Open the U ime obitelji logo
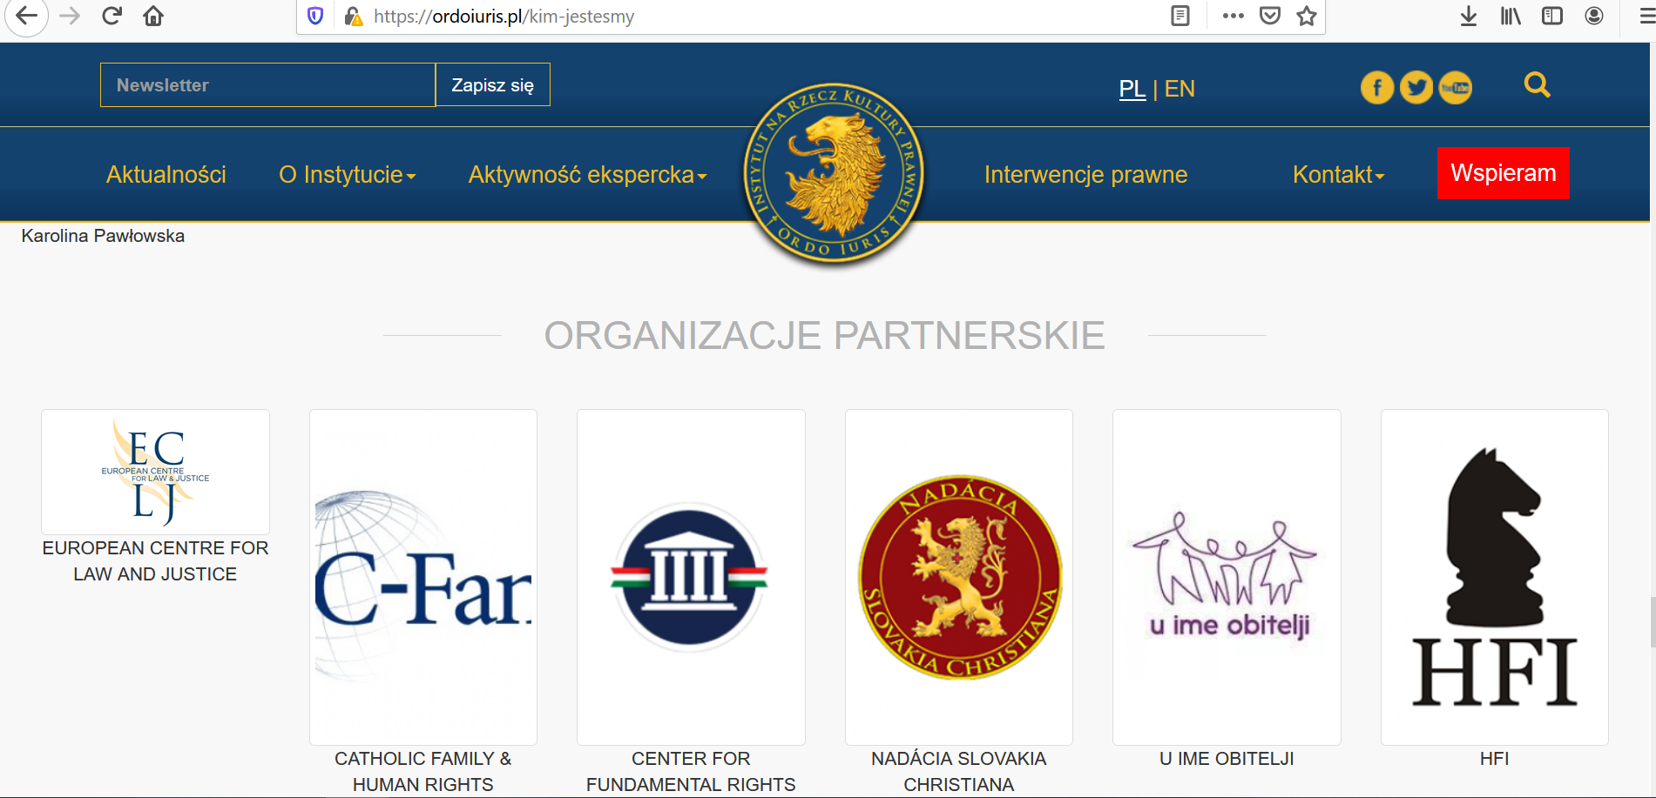Viewport: 1656px width, 798px height. (1227, 577)
